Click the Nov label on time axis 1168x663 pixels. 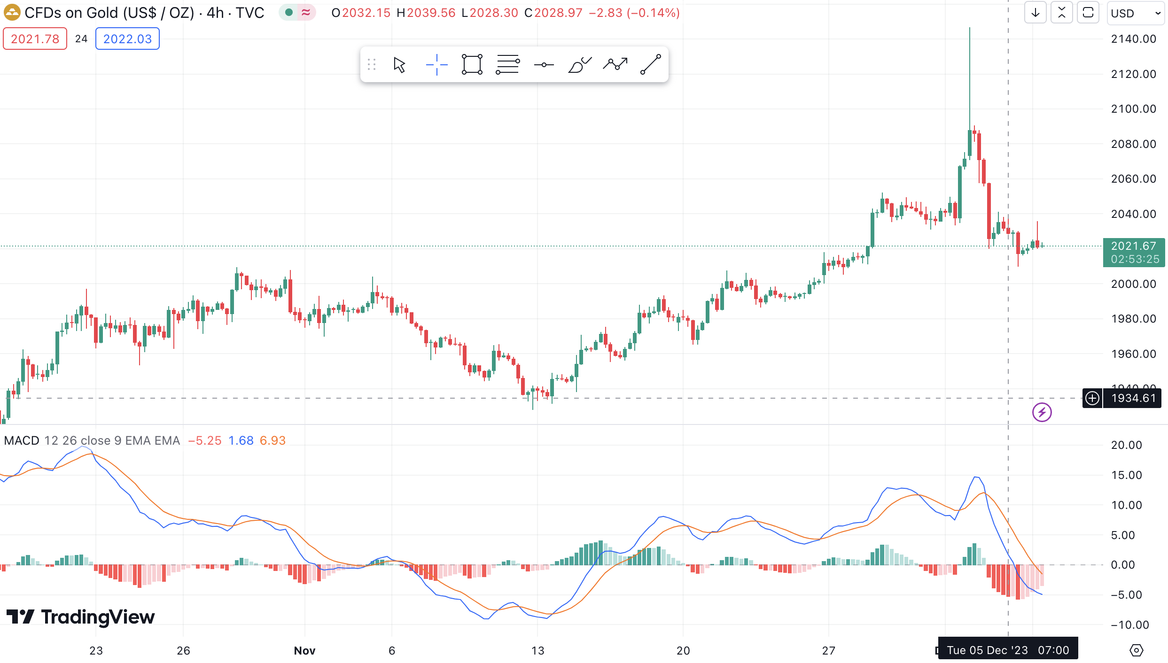(304, 650)
